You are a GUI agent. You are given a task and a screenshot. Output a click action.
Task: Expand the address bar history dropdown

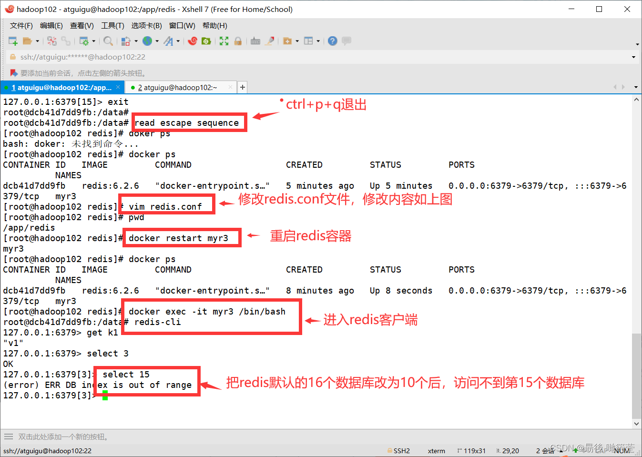coord(633,57)
